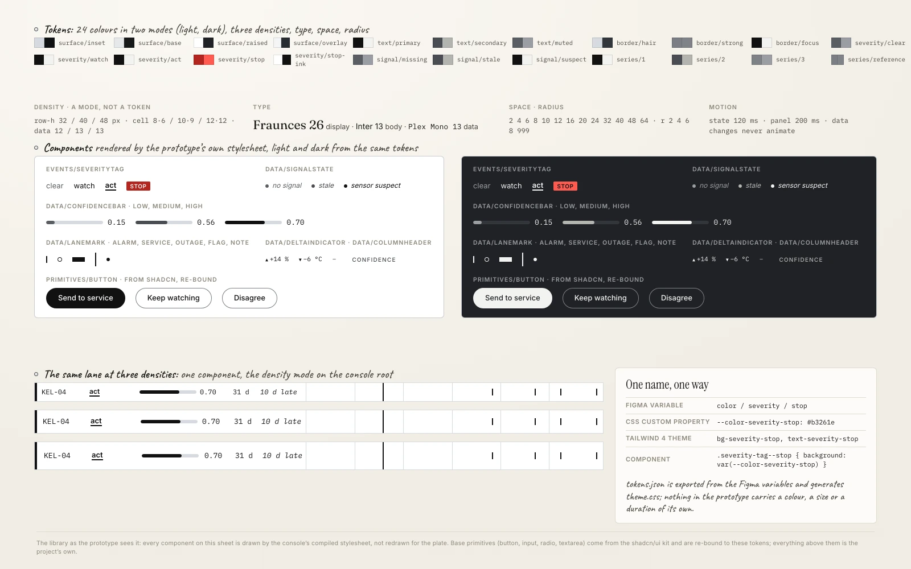Screen dimensions: 911x569
Task: Click the hollow circle service mark in dark panel
Action: pyautogui.click(x=487, y=259)
